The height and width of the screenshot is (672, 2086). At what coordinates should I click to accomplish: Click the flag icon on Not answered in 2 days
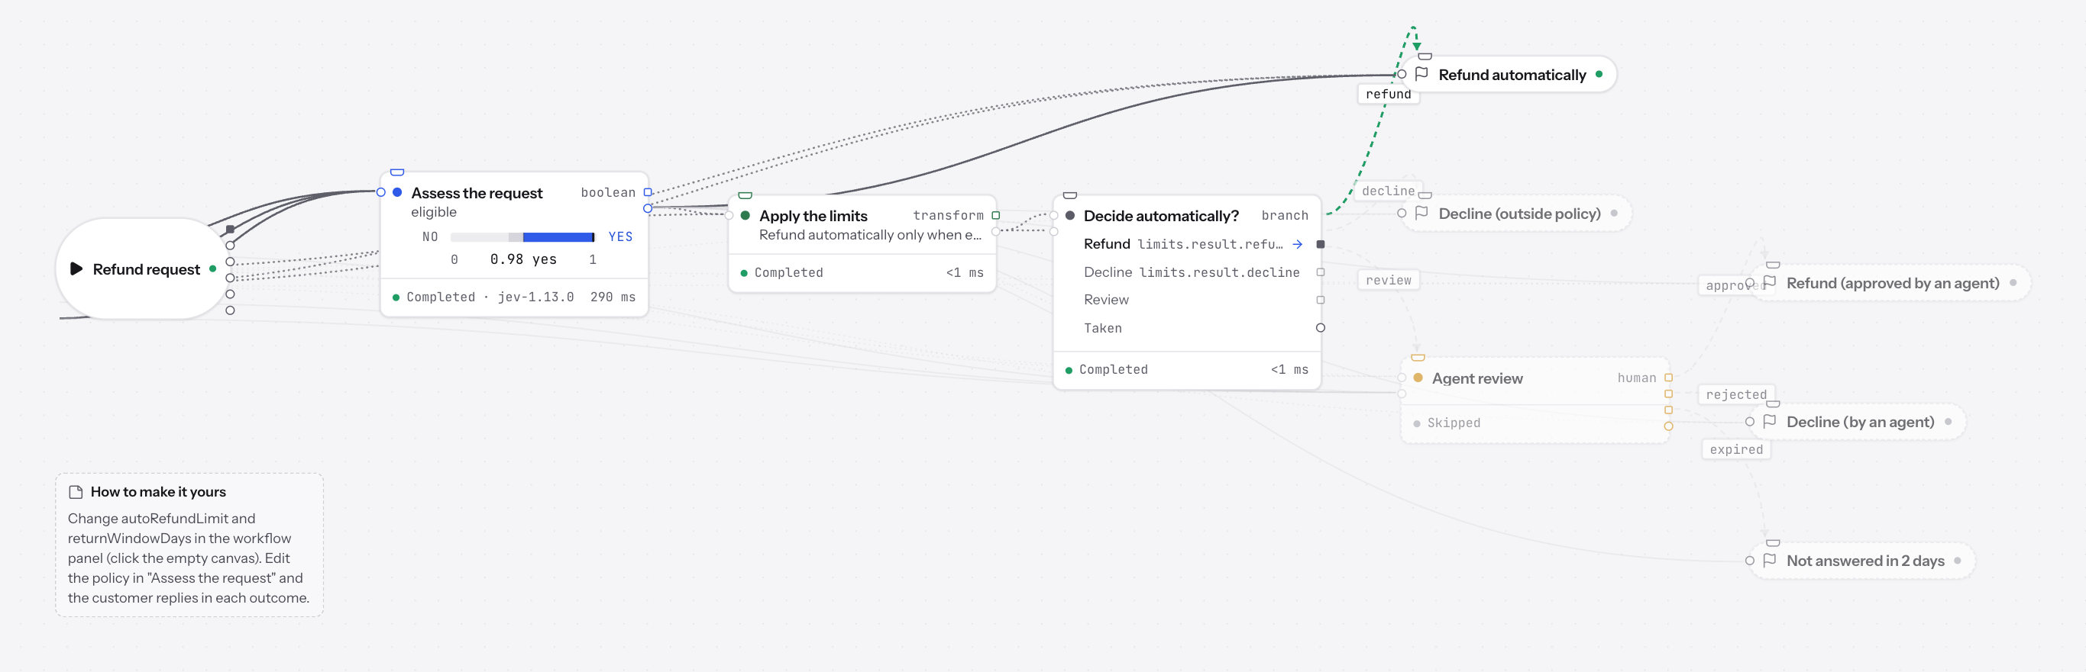(1769, 561)
